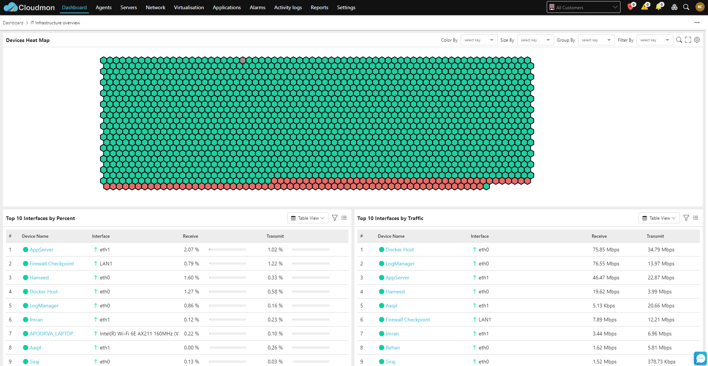This screenshot has width=708, height=366.
Task: Open the RC user profile avatar
Action: point(700,7)
